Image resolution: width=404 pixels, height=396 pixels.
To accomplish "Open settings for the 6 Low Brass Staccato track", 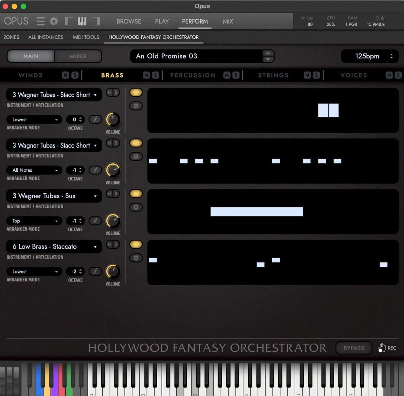I will tap(136, 258).
